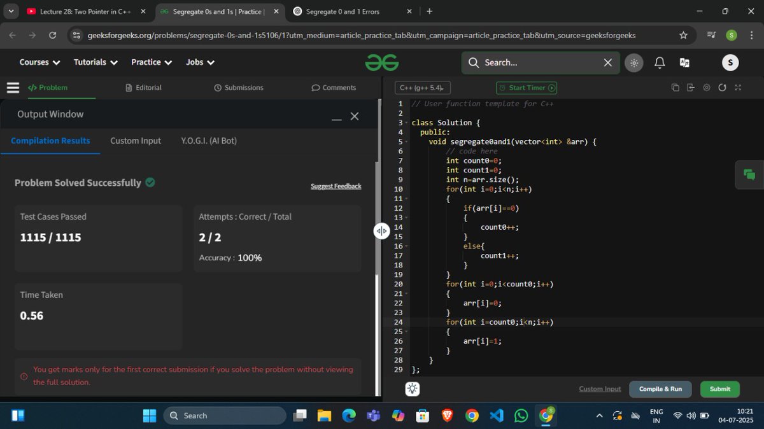
Task: Click Compile & Run
Action: click(x=660, y=389)
